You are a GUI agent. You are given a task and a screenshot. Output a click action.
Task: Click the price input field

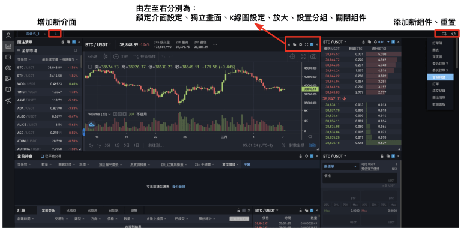[x=360, y=178]
